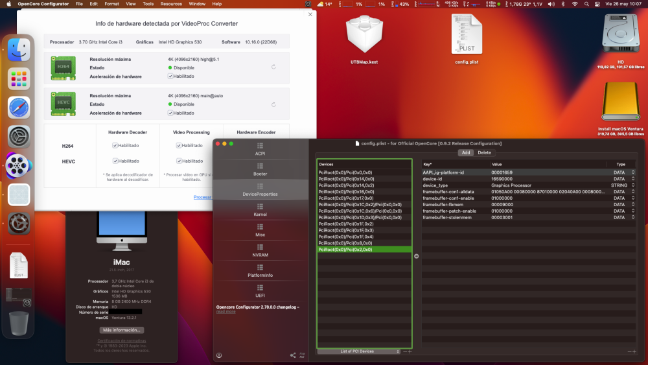This screenshot has height=365, width=648.
Task: Open the PlatformInfo sidebar section
Action: (260, 271)
